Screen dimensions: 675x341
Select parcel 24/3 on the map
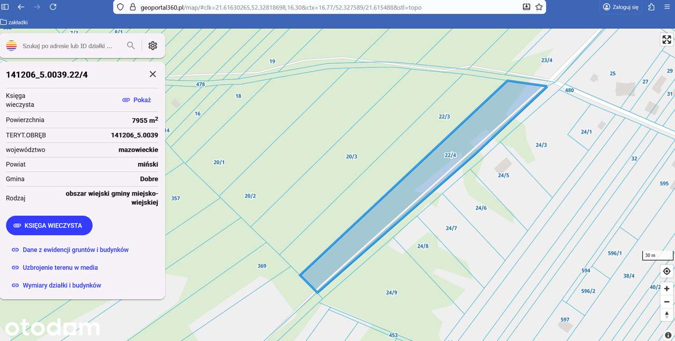click(541, 145)
